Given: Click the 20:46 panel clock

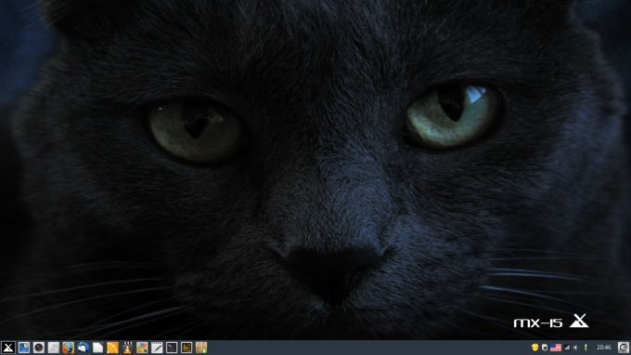Looking at the screenshot, I should (x=604, y=348).
